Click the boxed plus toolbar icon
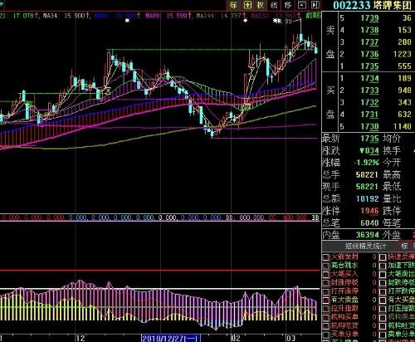Image resolution: width=415 pixels, height=342 pixels. [x=247, y=5]
